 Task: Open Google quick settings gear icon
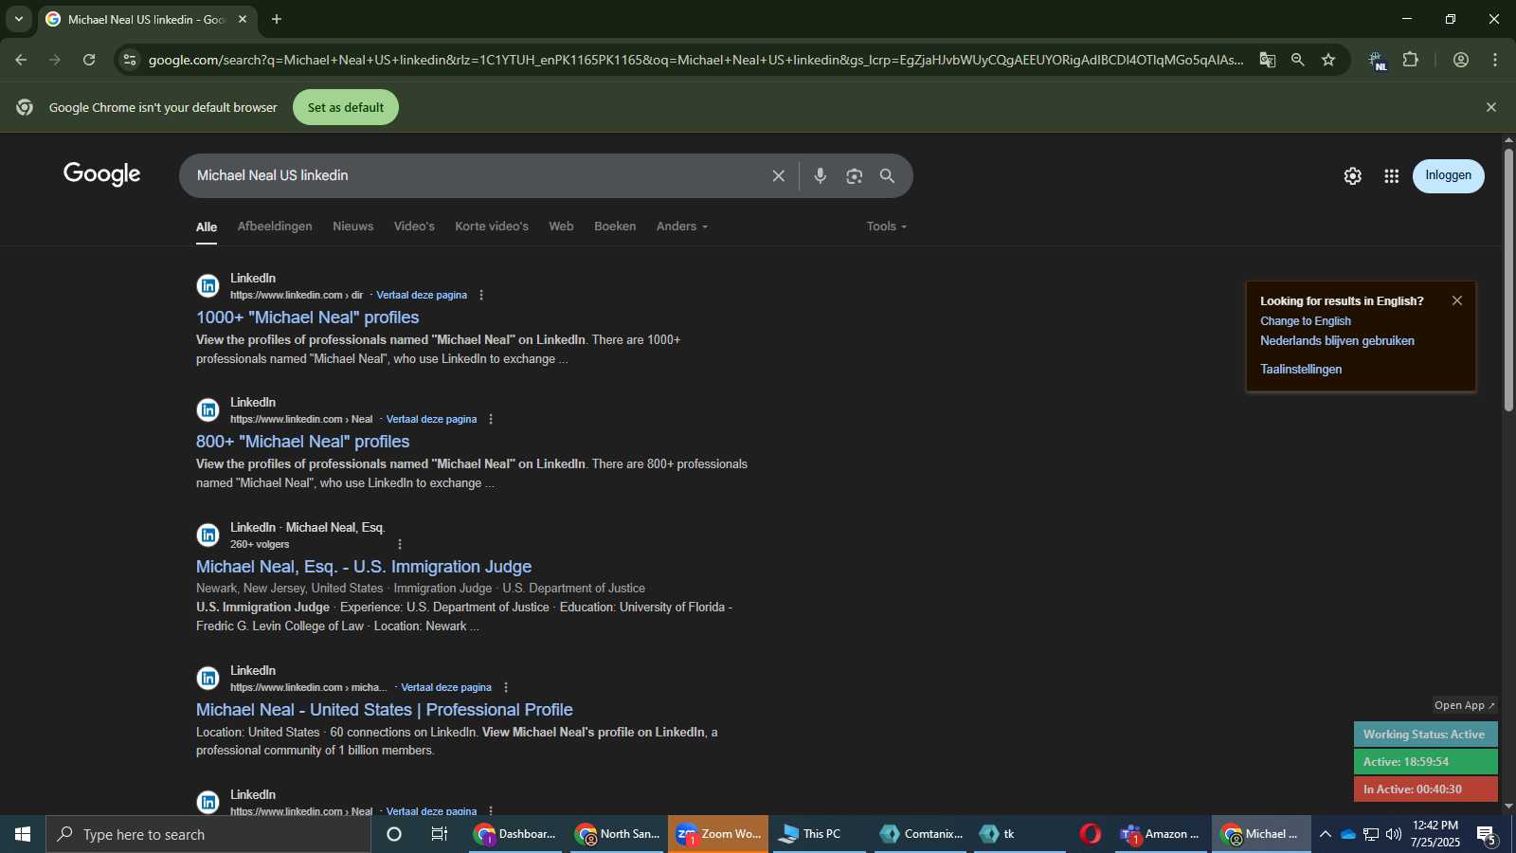[1352, 176]
